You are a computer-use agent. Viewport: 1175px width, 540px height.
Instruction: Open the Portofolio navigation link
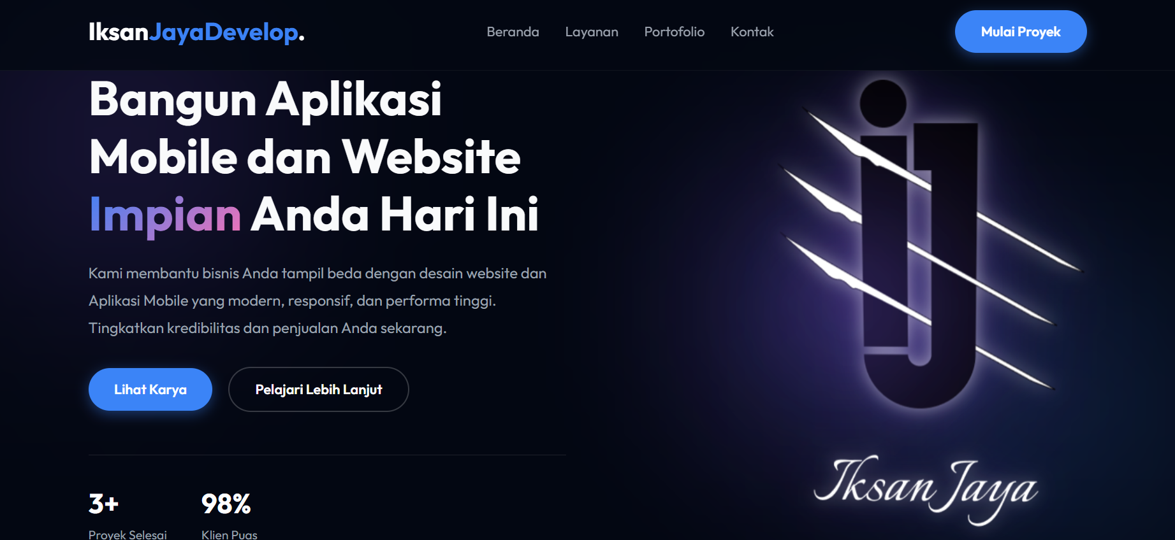(675, 32)
